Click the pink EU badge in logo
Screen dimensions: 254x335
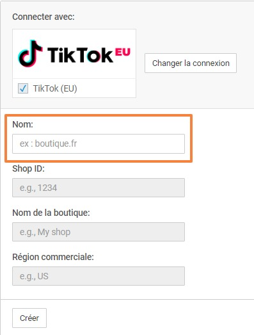[x=123, y=52]
